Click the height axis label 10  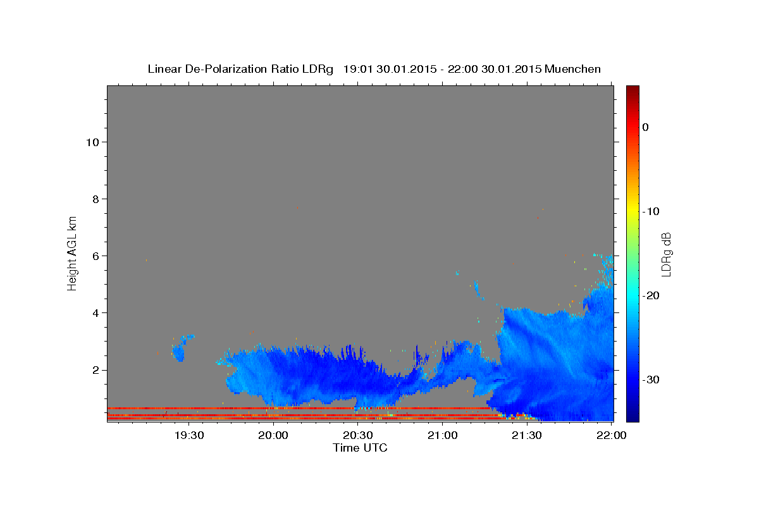[x=92, y=142]
